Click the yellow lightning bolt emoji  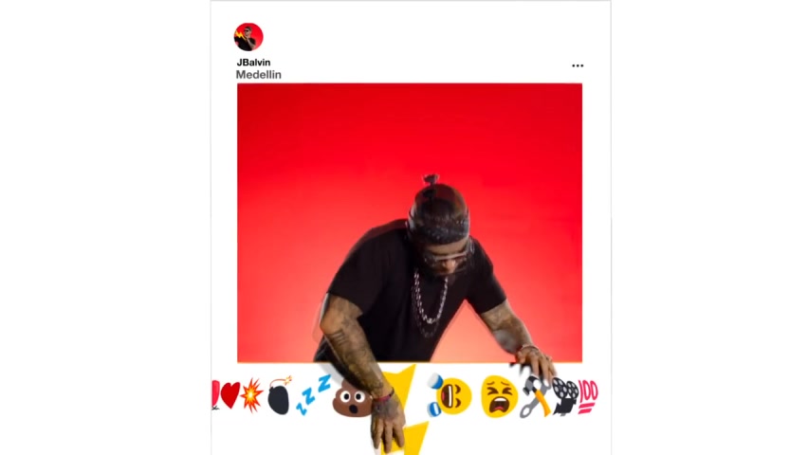(x=407, y=409)
